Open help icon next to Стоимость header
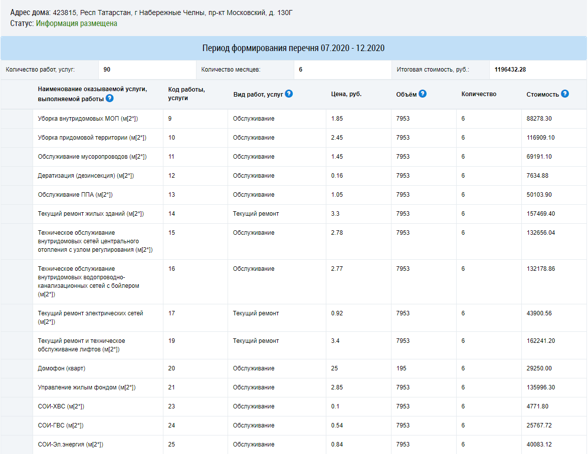 coord(565,94)
